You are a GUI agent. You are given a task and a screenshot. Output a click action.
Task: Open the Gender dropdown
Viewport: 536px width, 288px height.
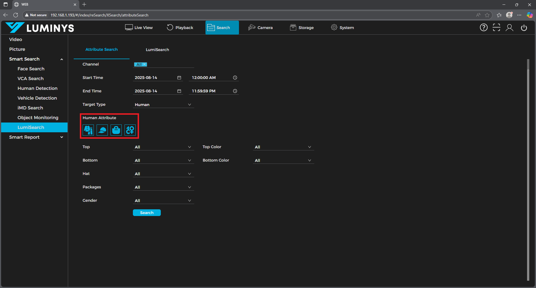coord(163,201)
